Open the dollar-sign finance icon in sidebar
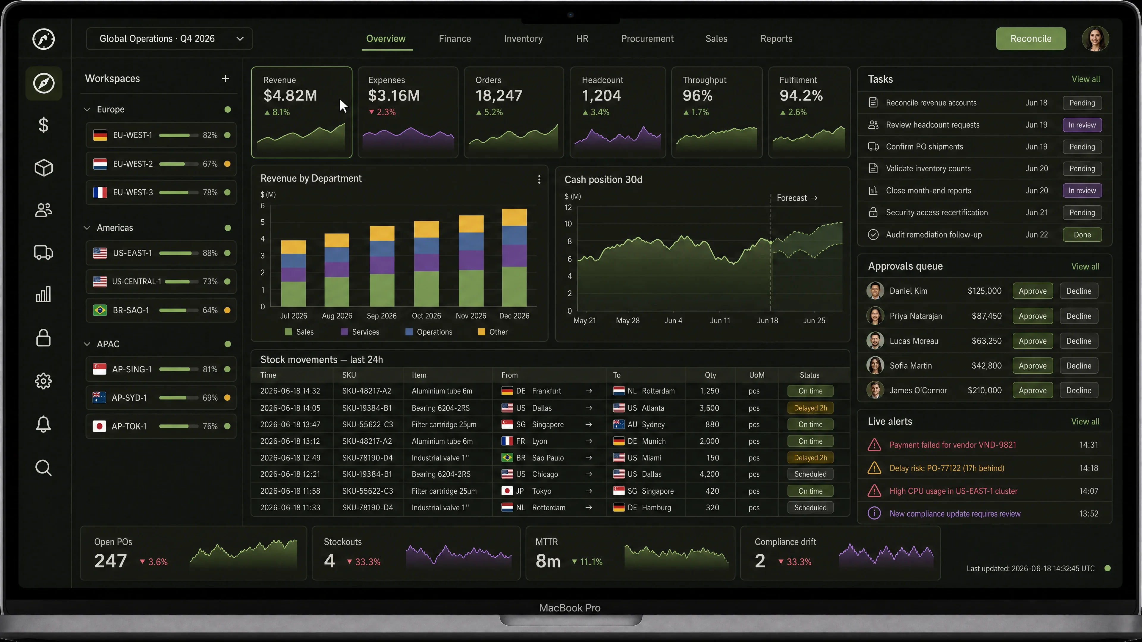 [43, 125]
